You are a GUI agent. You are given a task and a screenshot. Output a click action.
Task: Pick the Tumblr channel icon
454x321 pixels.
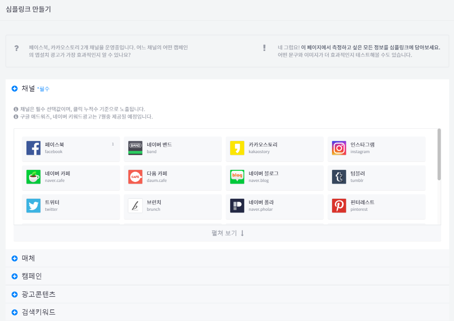339,177
